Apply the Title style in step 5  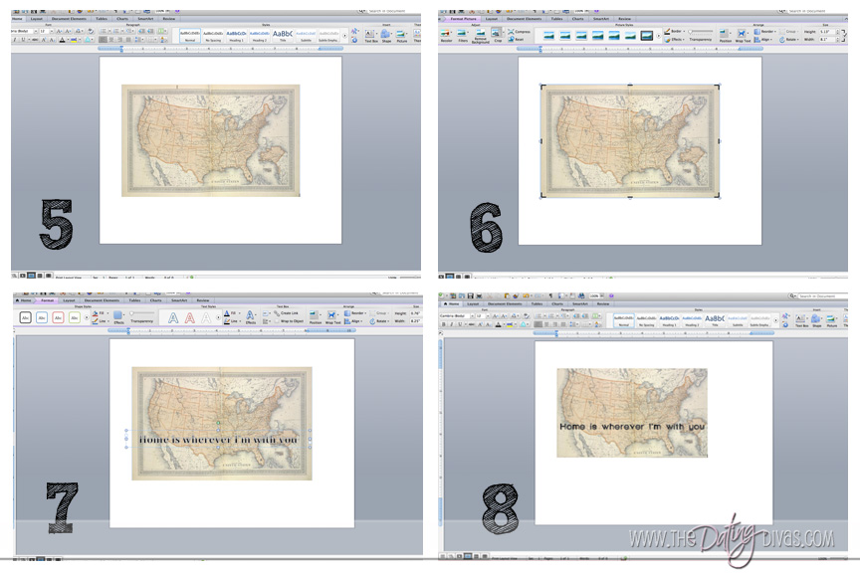pyautogui.click(x=283, y=36)
